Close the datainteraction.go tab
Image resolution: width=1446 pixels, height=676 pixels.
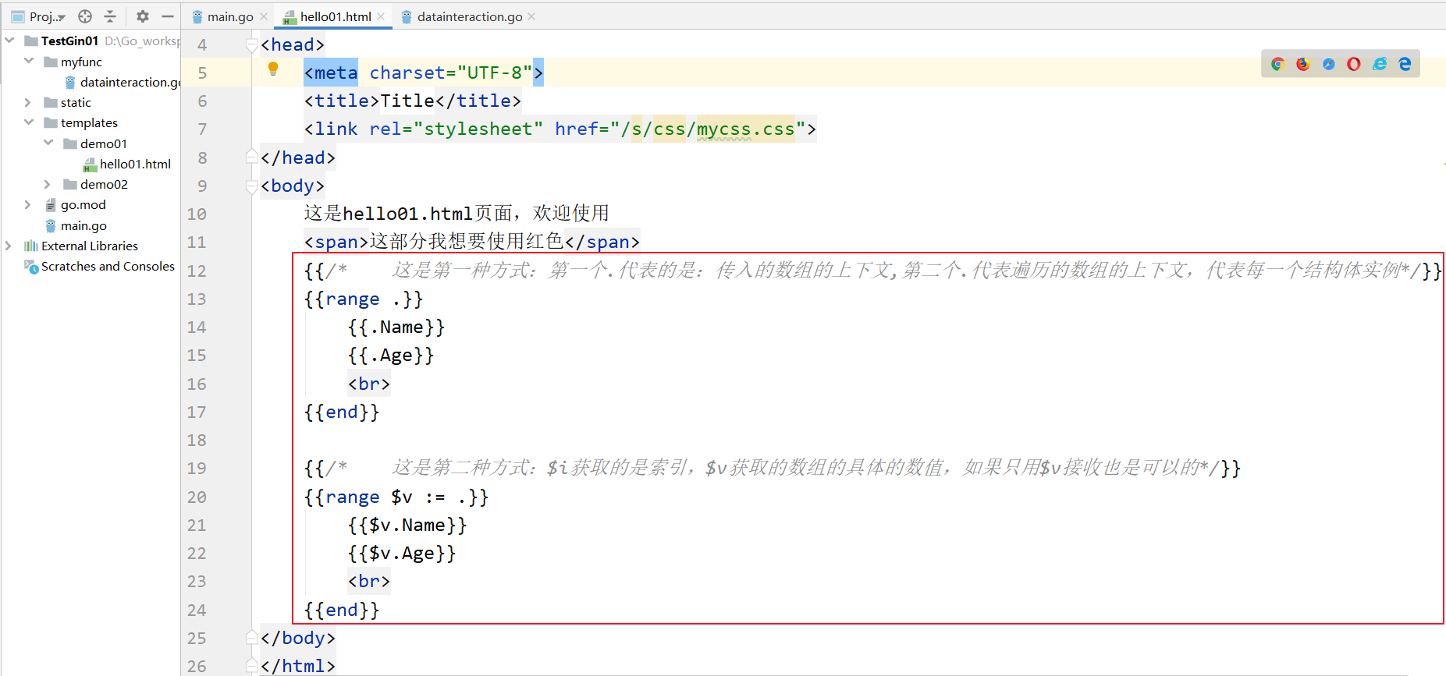coord(531,16)
